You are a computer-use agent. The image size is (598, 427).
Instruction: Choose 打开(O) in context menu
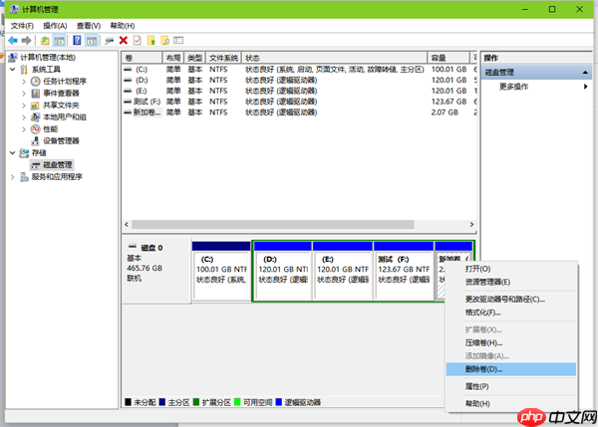(x=511, y=269)
